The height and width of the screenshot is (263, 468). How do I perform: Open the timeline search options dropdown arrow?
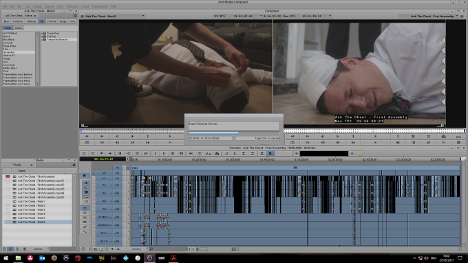click(x=186, y=249)
